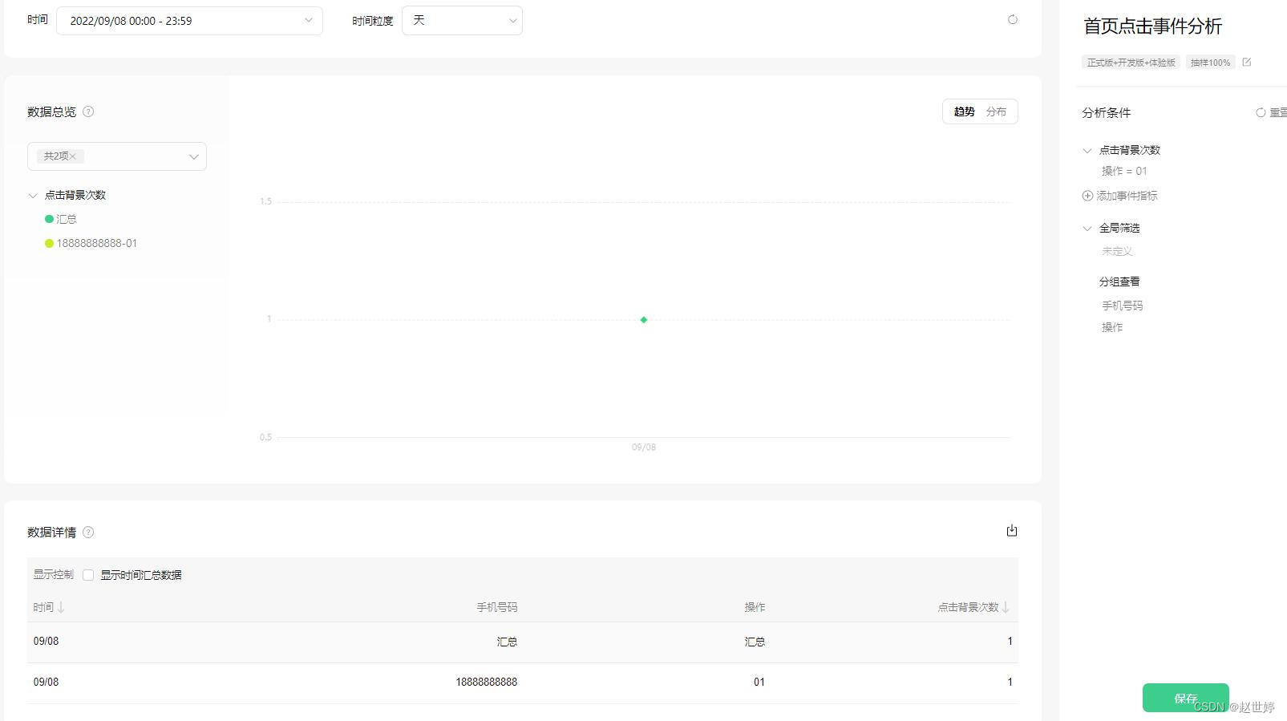Open the 共2项 series selection dropdown
Viewport: 1287px width, 721px height.
[117, 156]
